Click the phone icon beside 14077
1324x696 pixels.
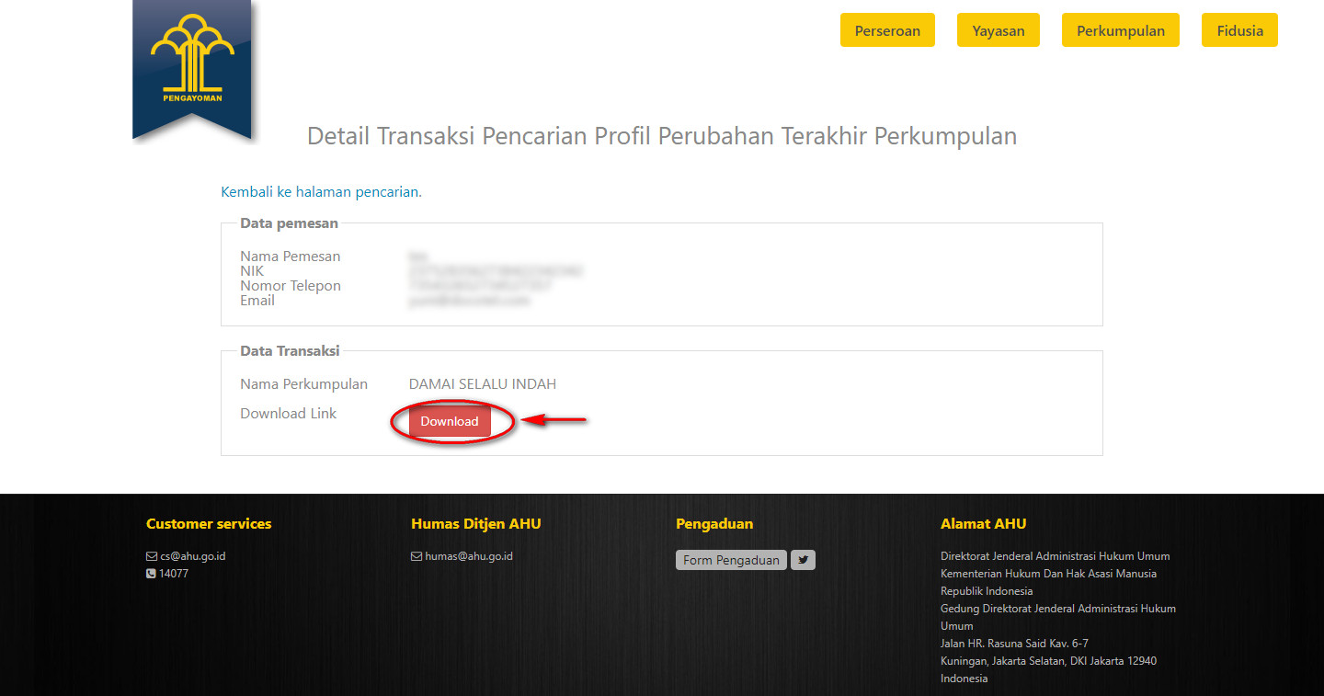(152, 574)
